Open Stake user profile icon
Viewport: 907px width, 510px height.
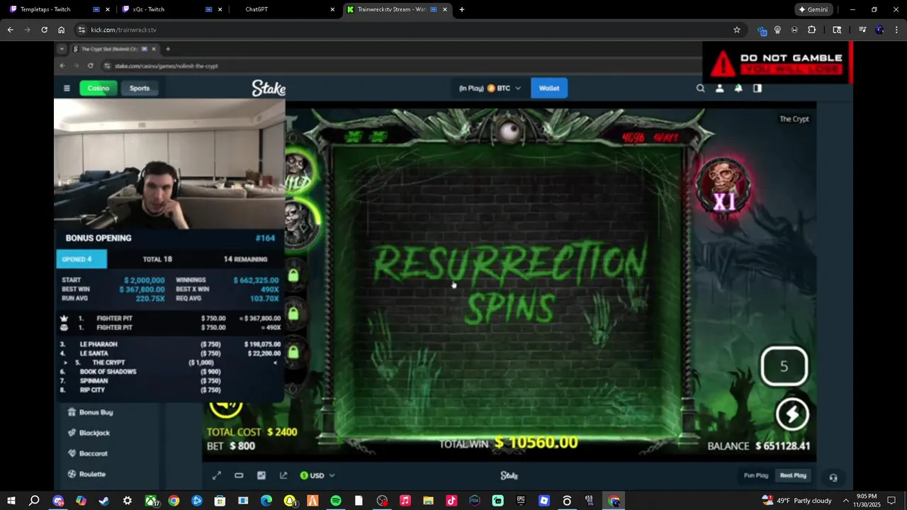point(719,89)
